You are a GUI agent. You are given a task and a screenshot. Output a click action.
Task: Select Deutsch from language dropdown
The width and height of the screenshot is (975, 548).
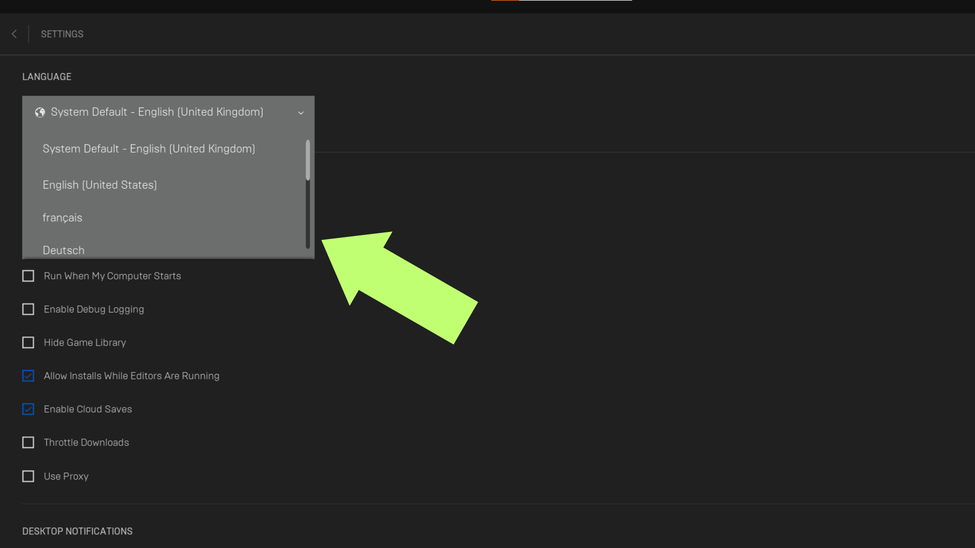click(63, 250)
